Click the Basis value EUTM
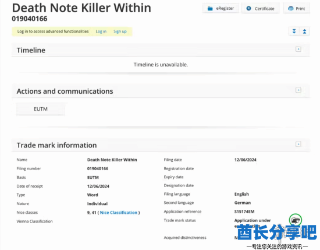Image resolution: width=320 pixels, height=250 pixels. pos(93,177)
